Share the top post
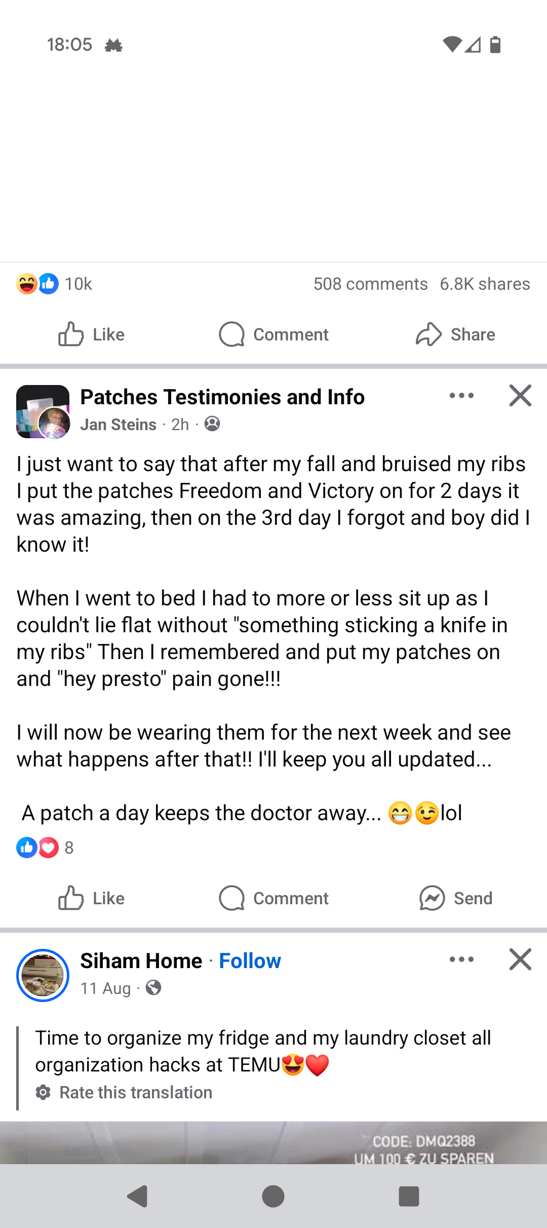The width and height of the screenshot is (547, 1228). [x=455, y=334]
